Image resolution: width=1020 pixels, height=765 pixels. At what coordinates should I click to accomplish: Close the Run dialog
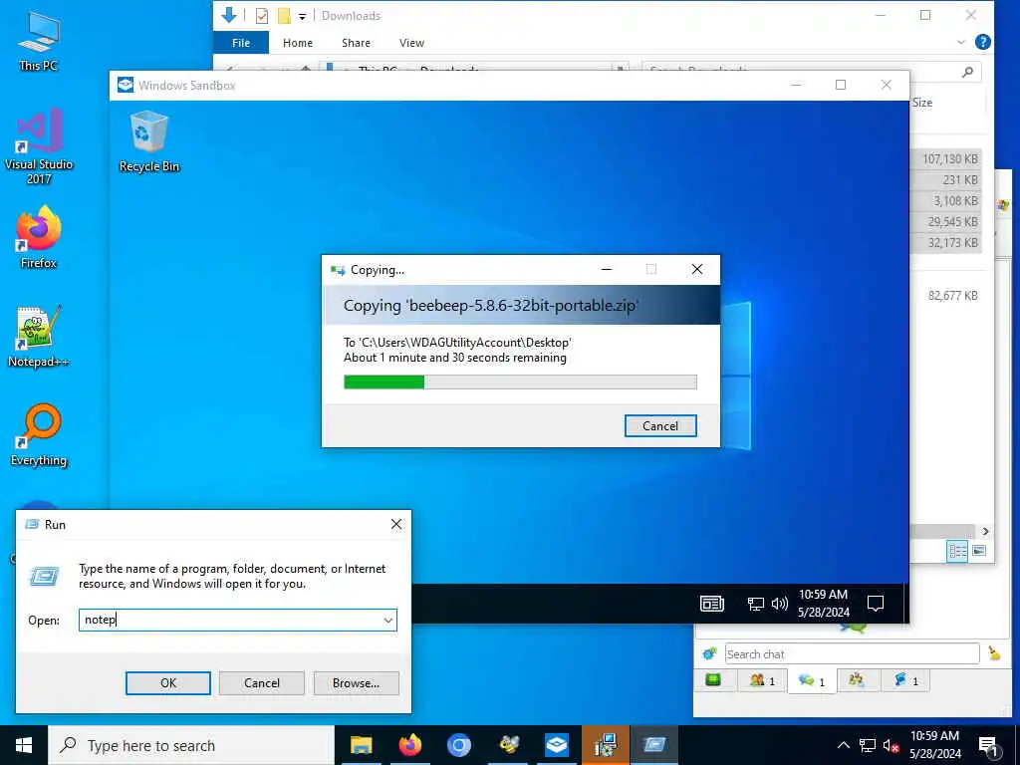tap(396, 524)
